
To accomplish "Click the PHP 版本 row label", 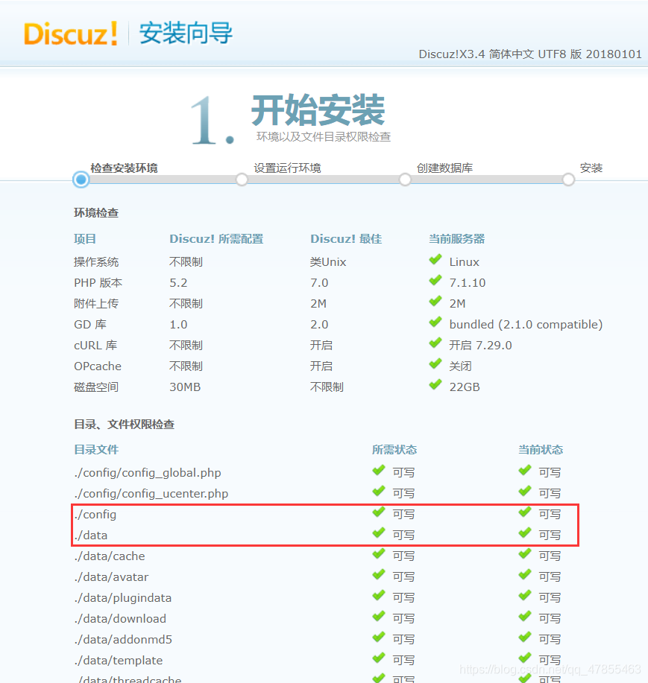I will (98, 283).
